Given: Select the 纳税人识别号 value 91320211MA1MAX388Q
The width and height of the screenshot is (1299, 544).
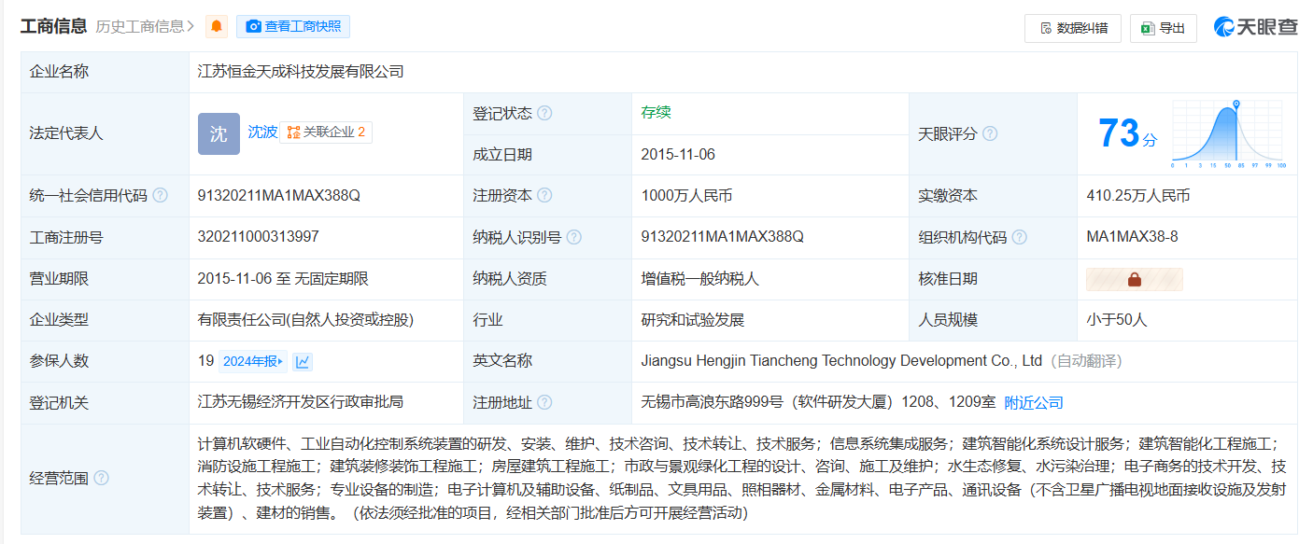Looking at the screenshot, I should [x=723, y=237].
